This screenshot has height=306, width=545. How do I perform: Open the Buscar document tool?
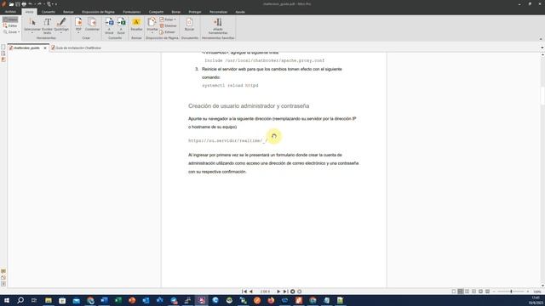click(189, 25)
